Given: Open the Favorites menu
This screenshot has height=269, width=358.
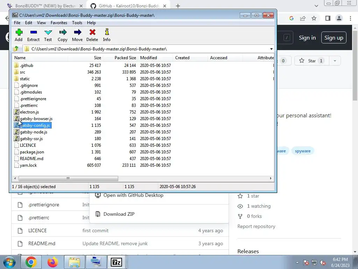Looking at the screenshot, I should [x=59, y=23].
